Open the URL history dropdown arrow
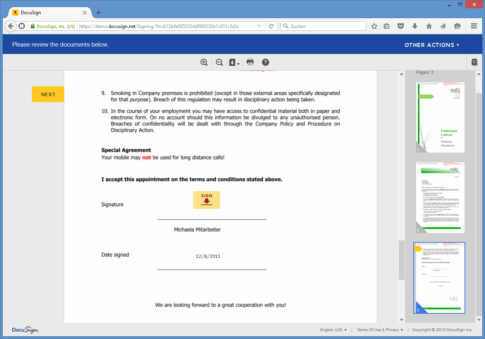This screenshot has height=339, width=485. click(x=259, y=26)
